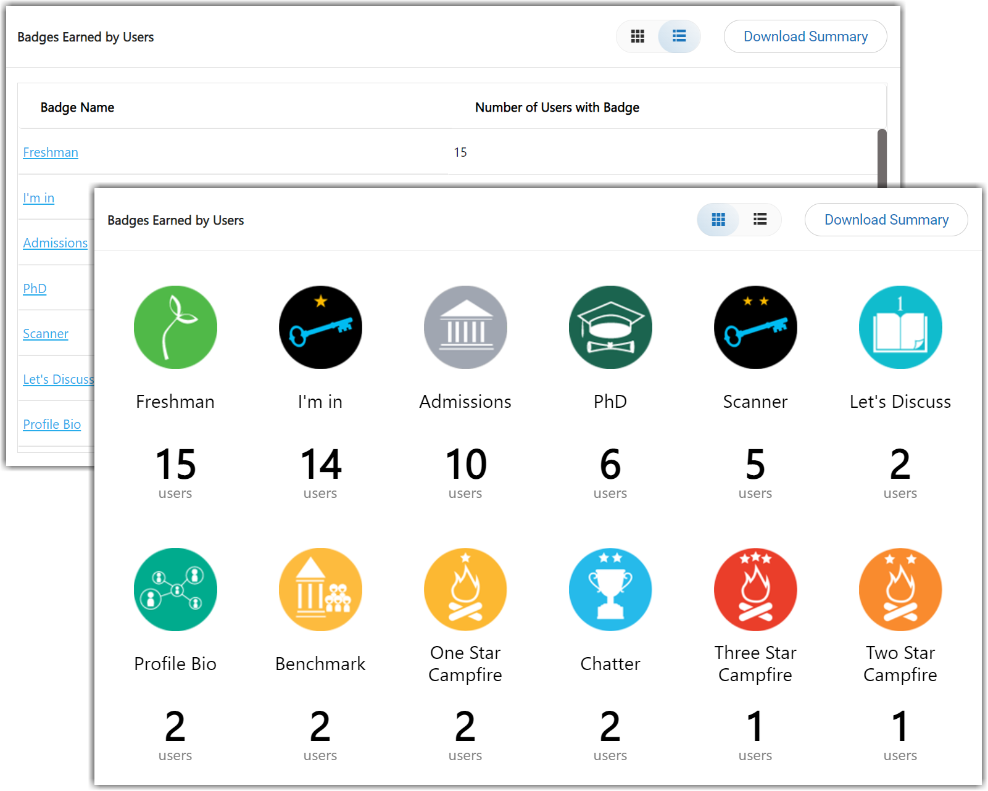The image size is (988, 791).
Task: Open the Benchmark yellow building badge icon
Action: tap(320, 589)
